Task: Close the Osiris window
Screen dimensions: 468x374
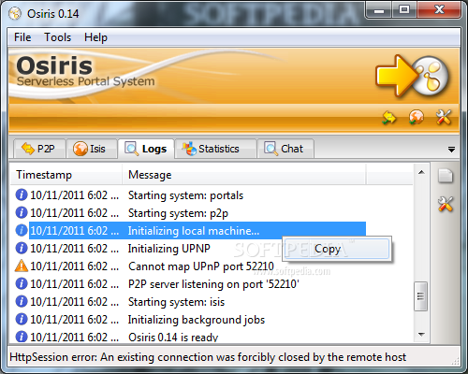Action: click(x=439, y=10)
